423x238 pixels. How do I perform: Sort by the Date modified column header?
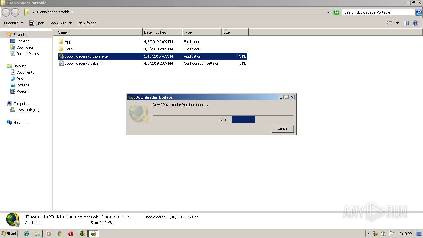tap(162, 32)
